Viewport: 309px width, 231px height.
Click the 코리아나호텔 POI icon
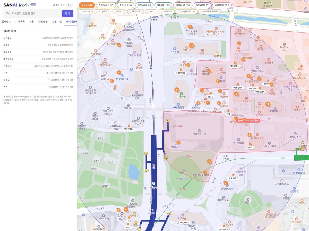[x=134, y=52]
